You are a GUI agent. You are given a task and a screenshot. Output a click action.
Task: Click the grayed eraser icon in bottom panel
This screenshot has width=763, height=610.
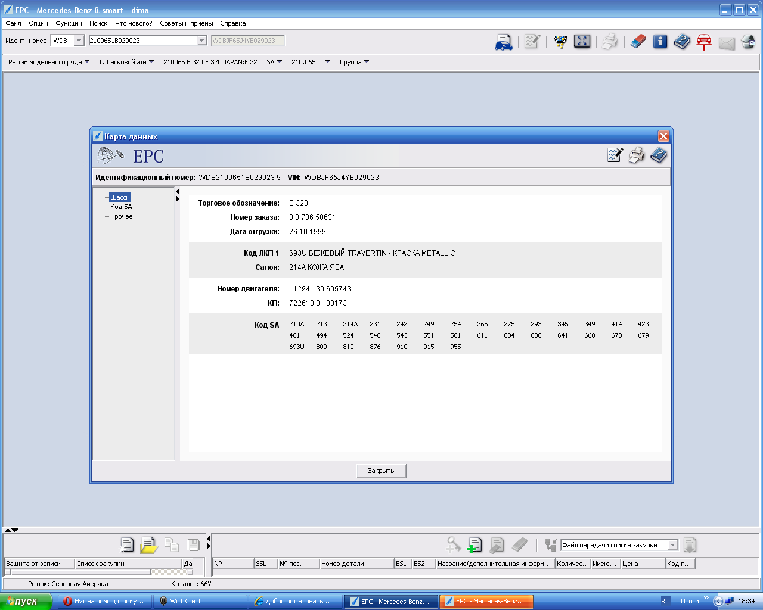pos(520,544)
